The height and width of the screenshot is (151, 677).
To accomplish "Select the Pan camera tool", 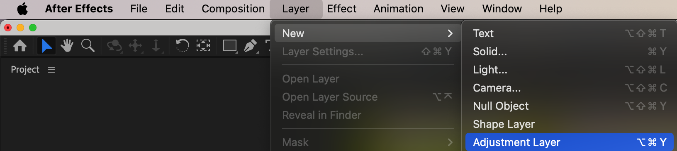I will (135, 46).
